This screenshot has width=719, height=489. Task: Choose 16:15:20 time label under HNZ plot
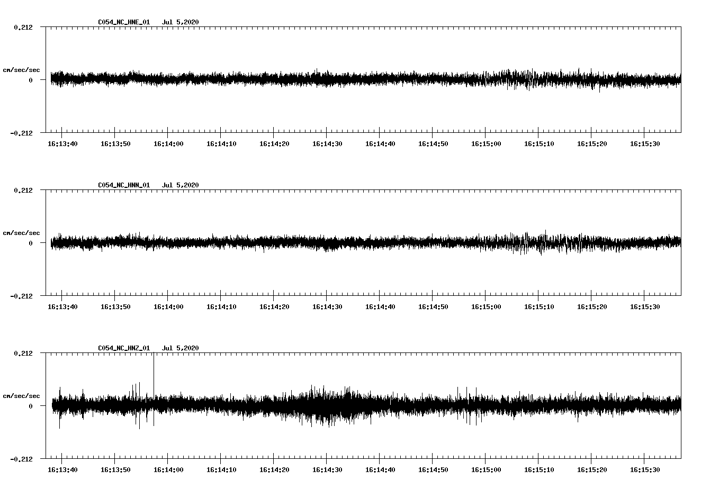tap(592, 470)
